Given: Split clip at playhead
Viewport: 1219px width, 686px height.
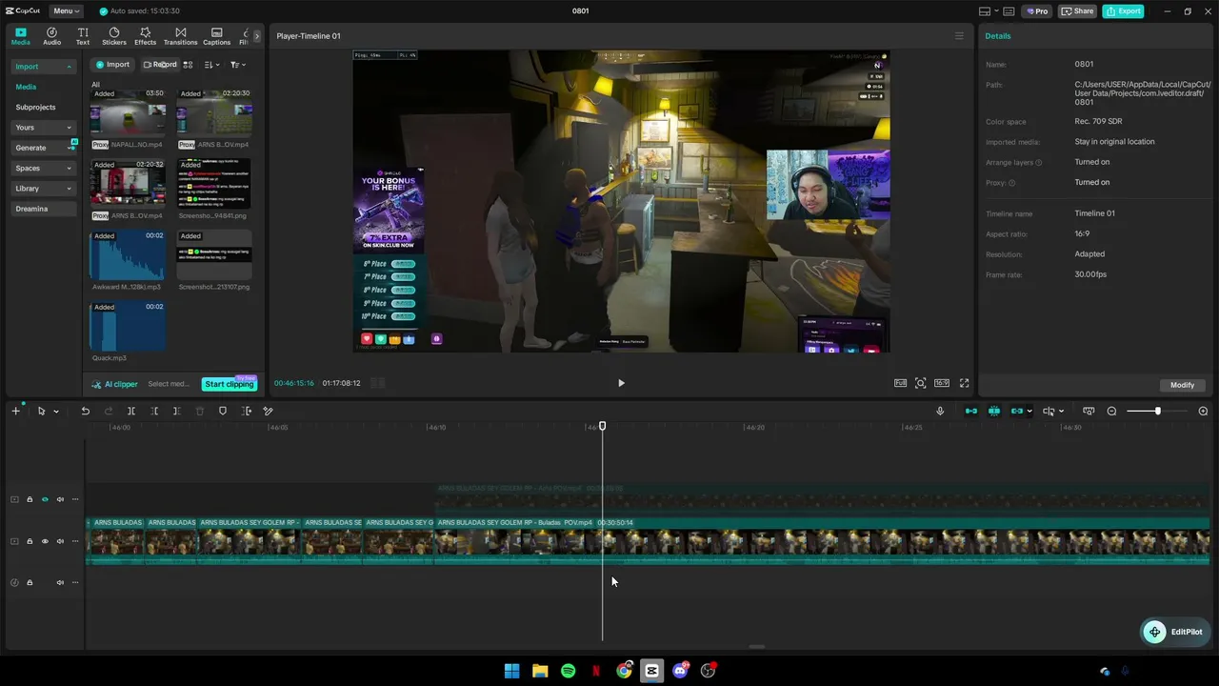Looking at the screenshot, I should tap(131, 412).
